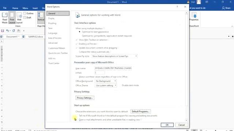Enable Collapse the ribbon automatically

pyautogui.click(x=76, y=52)
